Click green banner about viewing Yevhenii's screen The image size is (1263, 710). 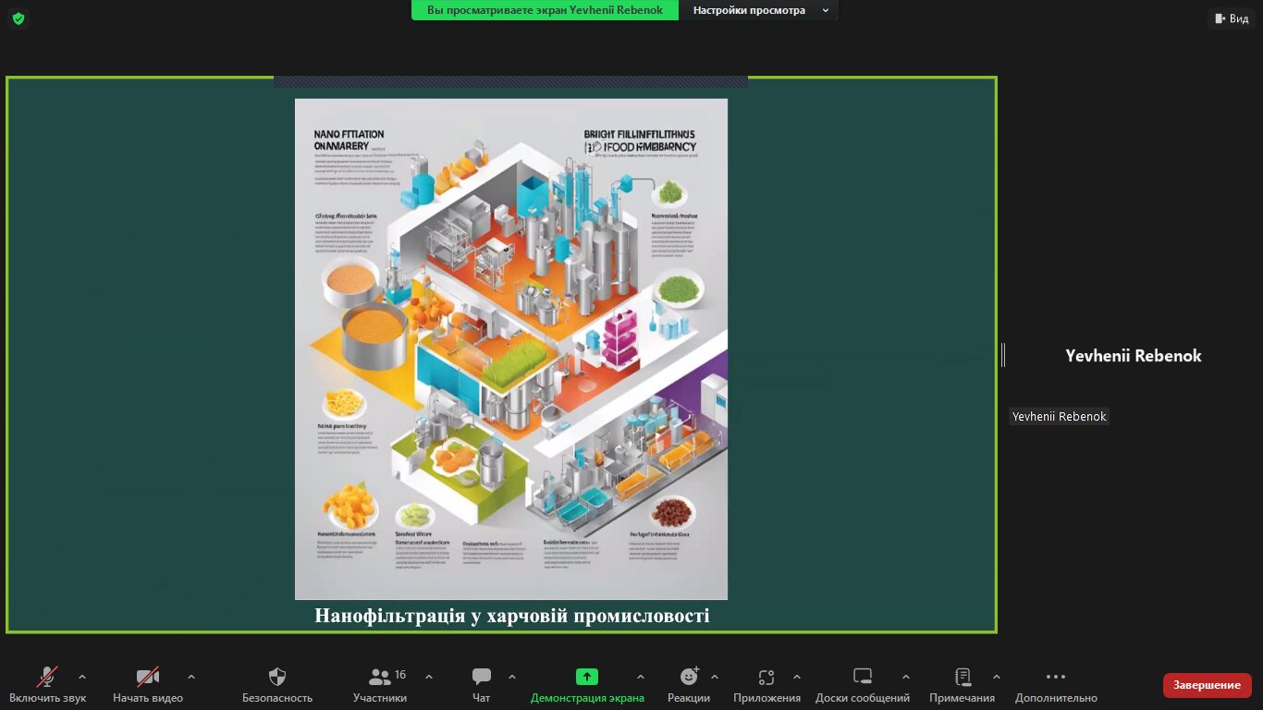[546, 10]
